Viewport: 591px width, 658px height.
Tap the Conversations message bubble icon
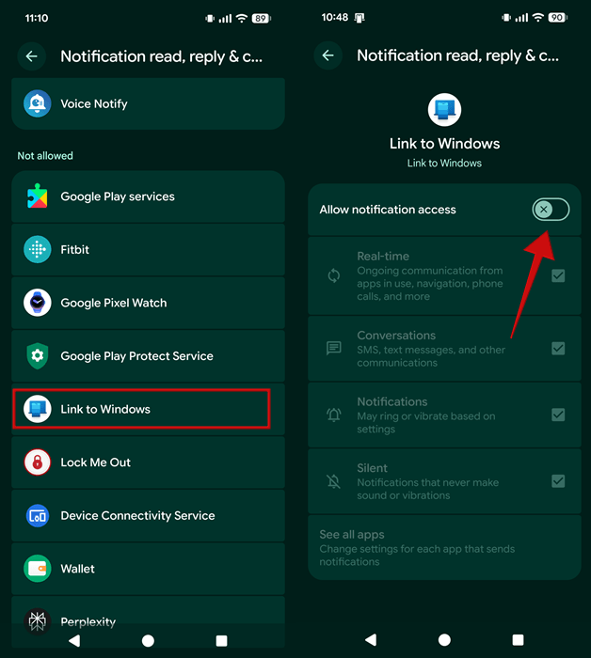coord(334,348)
